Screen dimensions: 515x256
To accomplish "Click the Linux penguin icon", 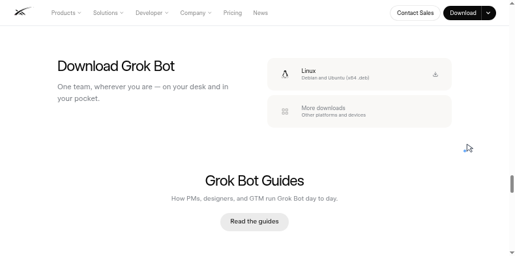I will 285,74.
